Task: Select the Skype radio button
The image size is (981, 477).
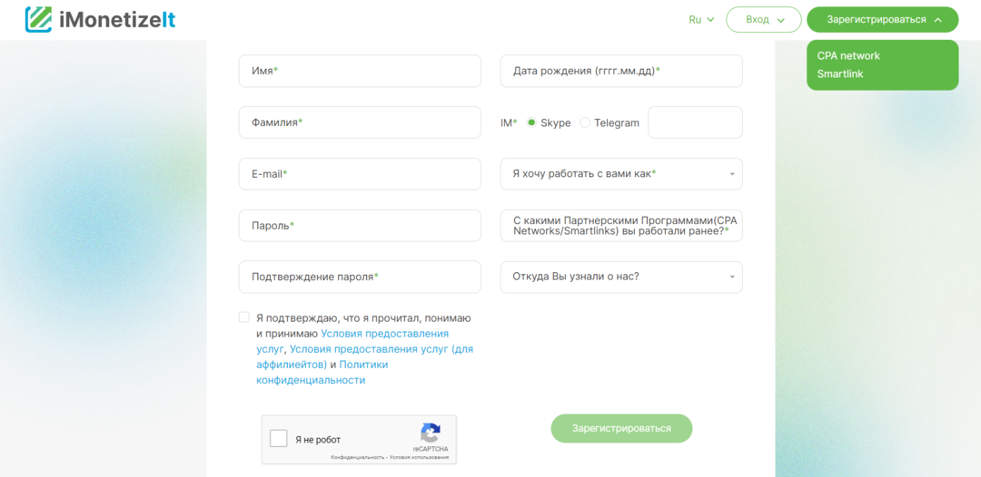Action: (x=532, y=122)
